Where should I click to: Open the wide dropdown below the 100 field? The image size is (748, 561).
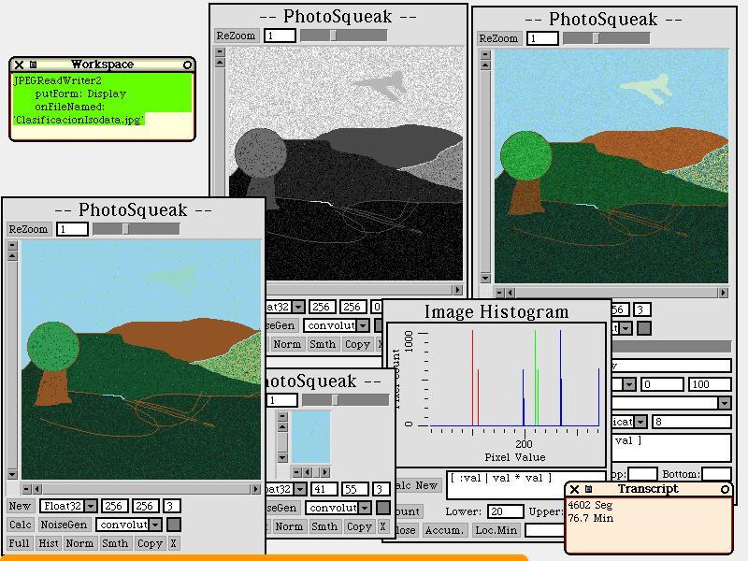tap(724, 403)
